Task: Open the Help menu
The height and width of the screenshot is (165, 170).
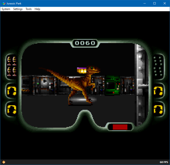Action: (x=37, y=9)
